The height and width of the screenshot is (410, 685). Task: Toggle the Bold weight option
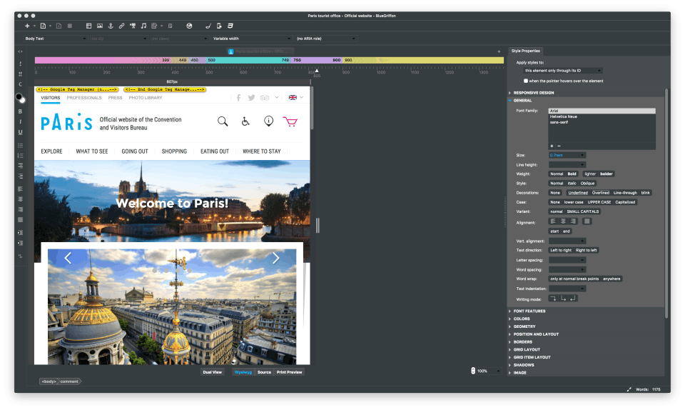pos(572,174)
